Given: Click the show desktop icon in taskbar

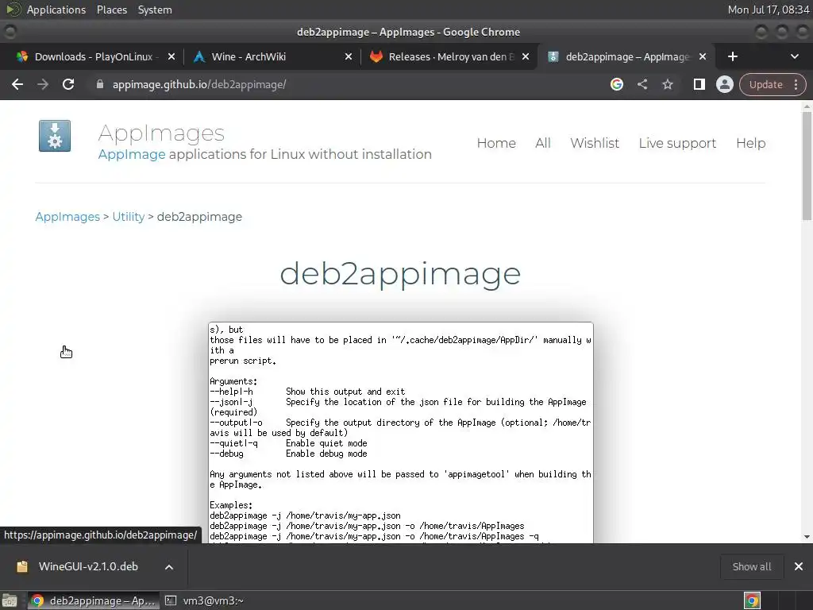Looking at the screenshot, I should [x=10, y=600].
